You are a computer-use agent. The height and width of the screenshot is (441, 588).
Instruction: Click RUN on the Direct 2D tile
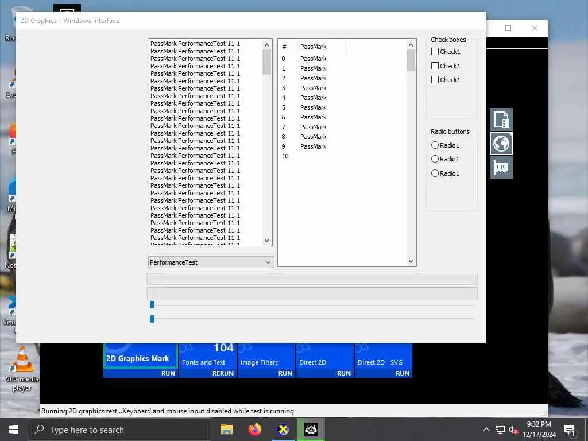344,373
